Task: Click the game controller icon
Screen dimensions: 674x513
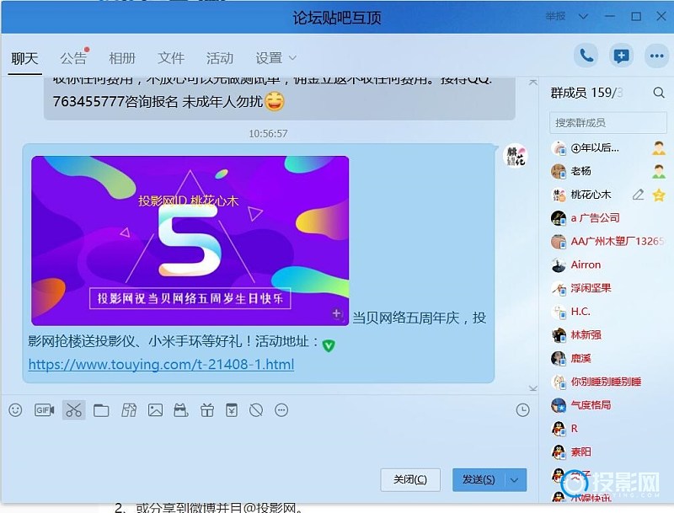Action: pos(180,410)
